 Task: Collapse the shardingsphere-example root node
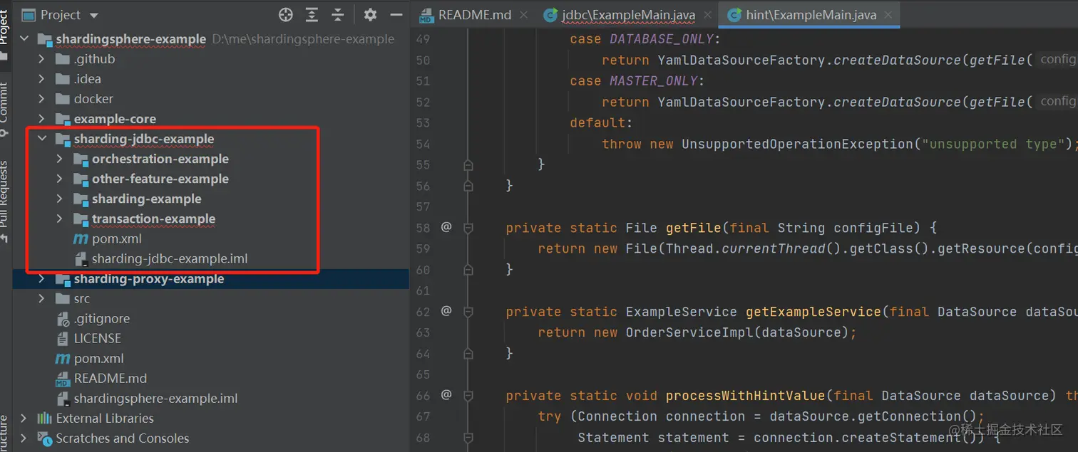click(24, 39)
